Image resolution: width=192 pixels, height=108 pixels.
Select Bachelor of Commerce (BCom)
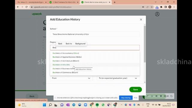tap(95, 73)
